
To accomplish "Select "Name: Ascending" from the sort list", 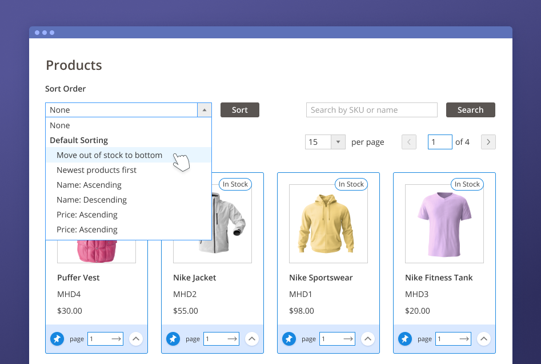I will [89, 185].
